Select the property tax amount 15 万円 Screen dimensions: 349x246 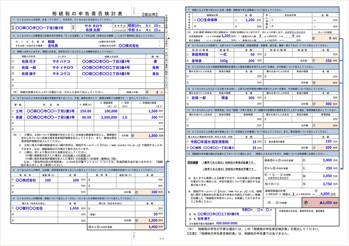point(257,141)
